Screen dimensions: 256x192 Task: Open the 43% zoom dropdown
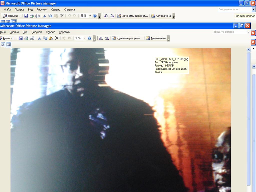pos(85,38)
